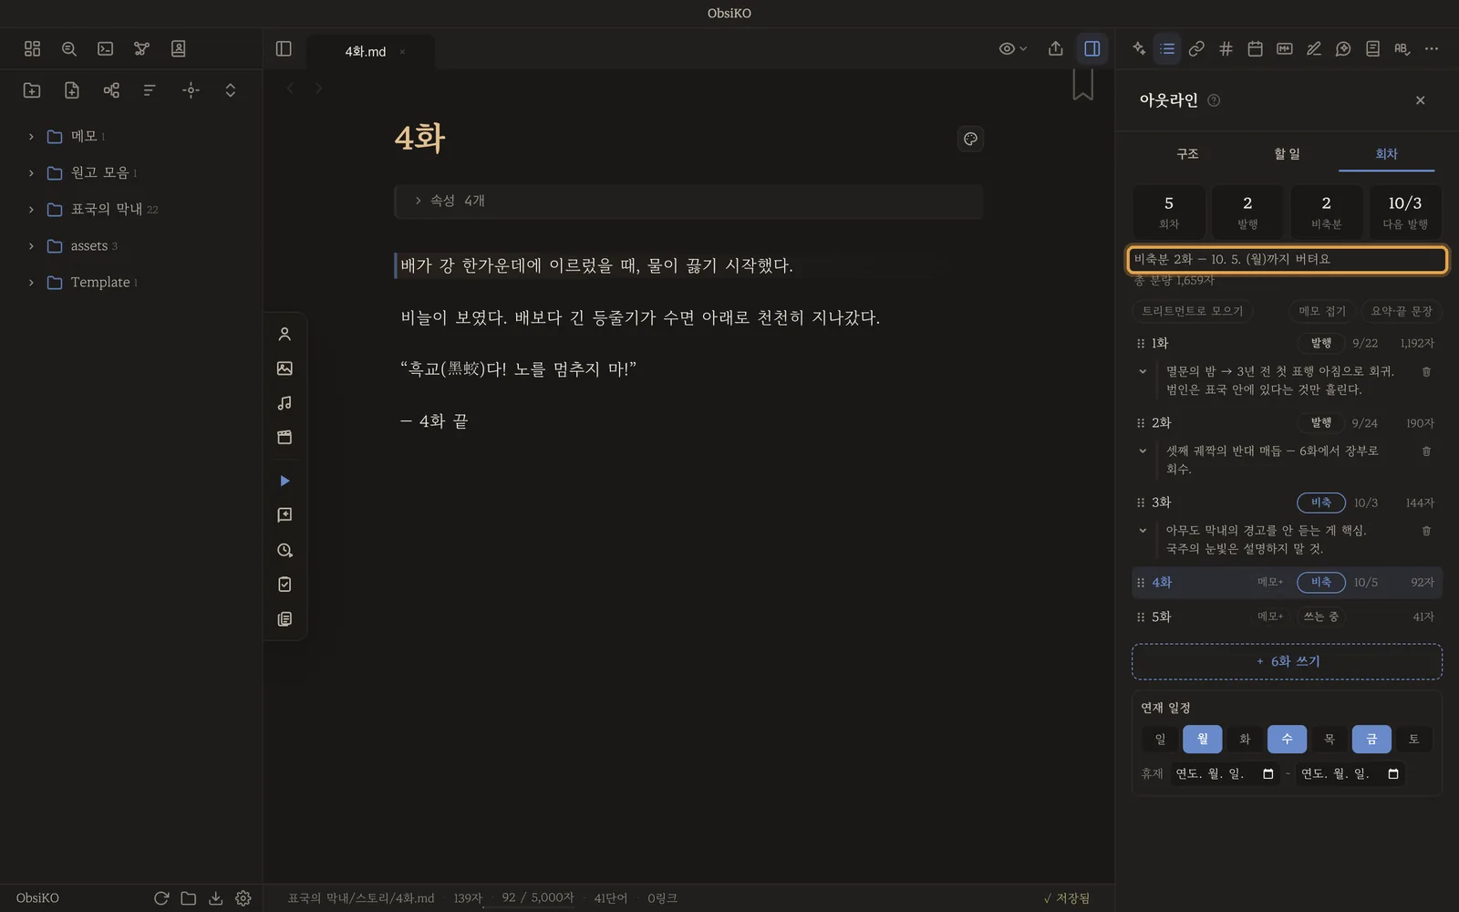Viewport: 1459px width, 912px height.
Task: Open the graph view icon in left toolbar
Action: [141, 48]
